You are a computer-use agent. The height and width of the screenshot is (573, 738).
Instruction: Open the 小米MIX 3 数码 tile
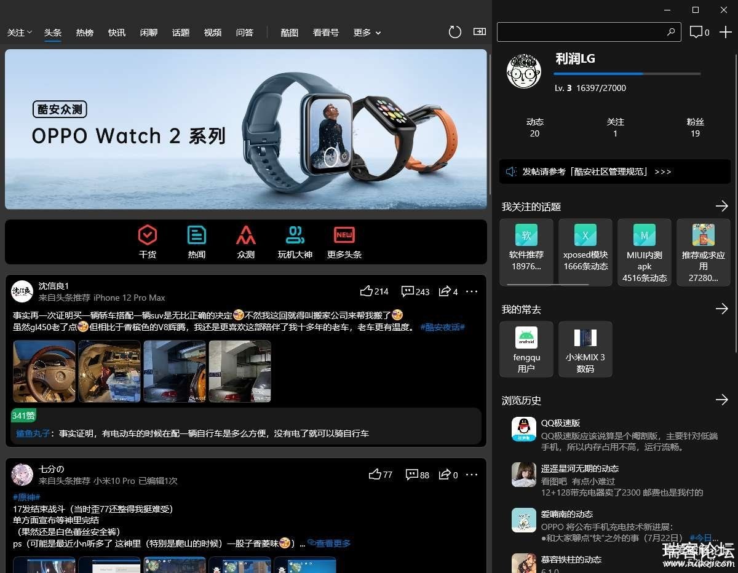[585, 349]
